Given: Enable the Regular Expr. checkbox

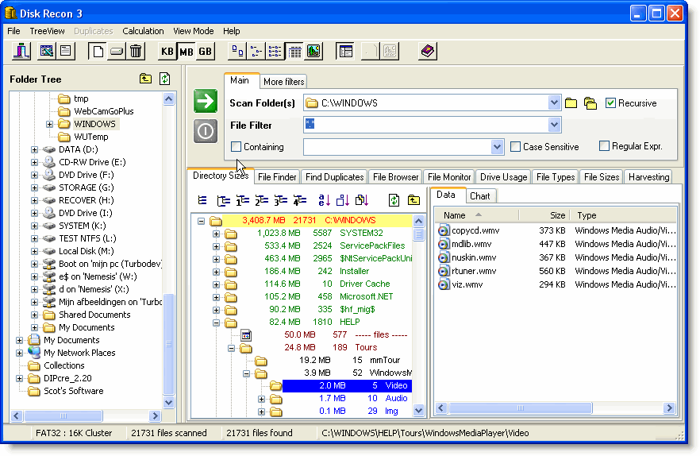Looking at the screenshot, I should click(x=604, y=145).
